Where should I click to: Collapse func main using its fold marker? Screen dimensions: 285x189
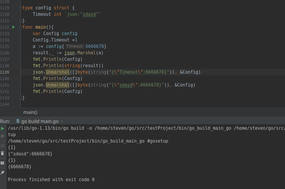click(20, 27)
